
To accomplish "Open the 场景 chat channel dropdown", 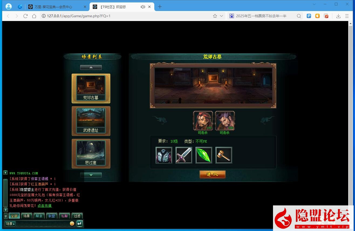I will tap(10, 224).
